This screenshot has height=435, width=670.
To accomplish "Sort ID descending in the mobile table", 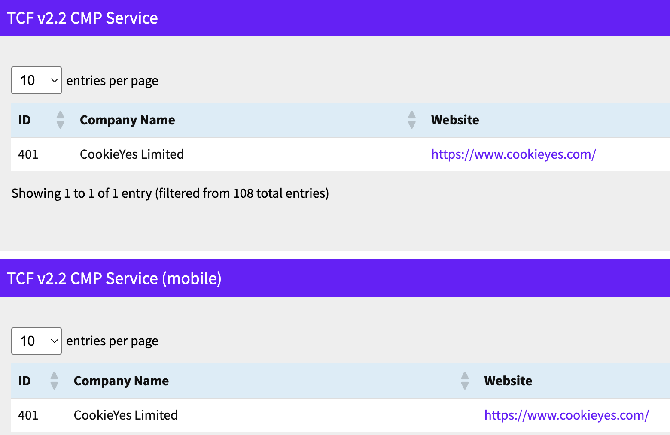I will coord(55,385).
